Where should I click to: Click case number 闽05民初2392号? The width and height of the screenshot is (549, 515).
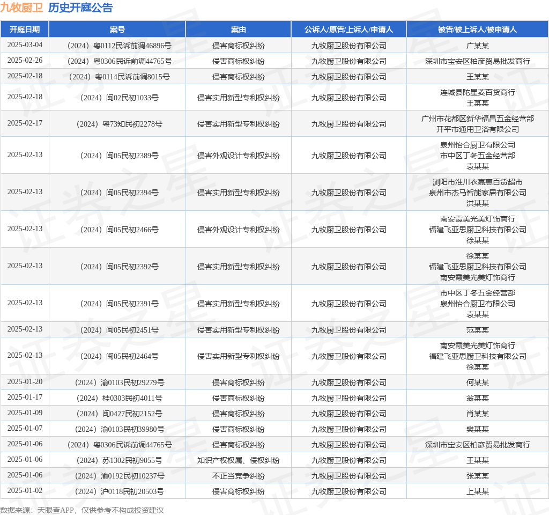120,267
